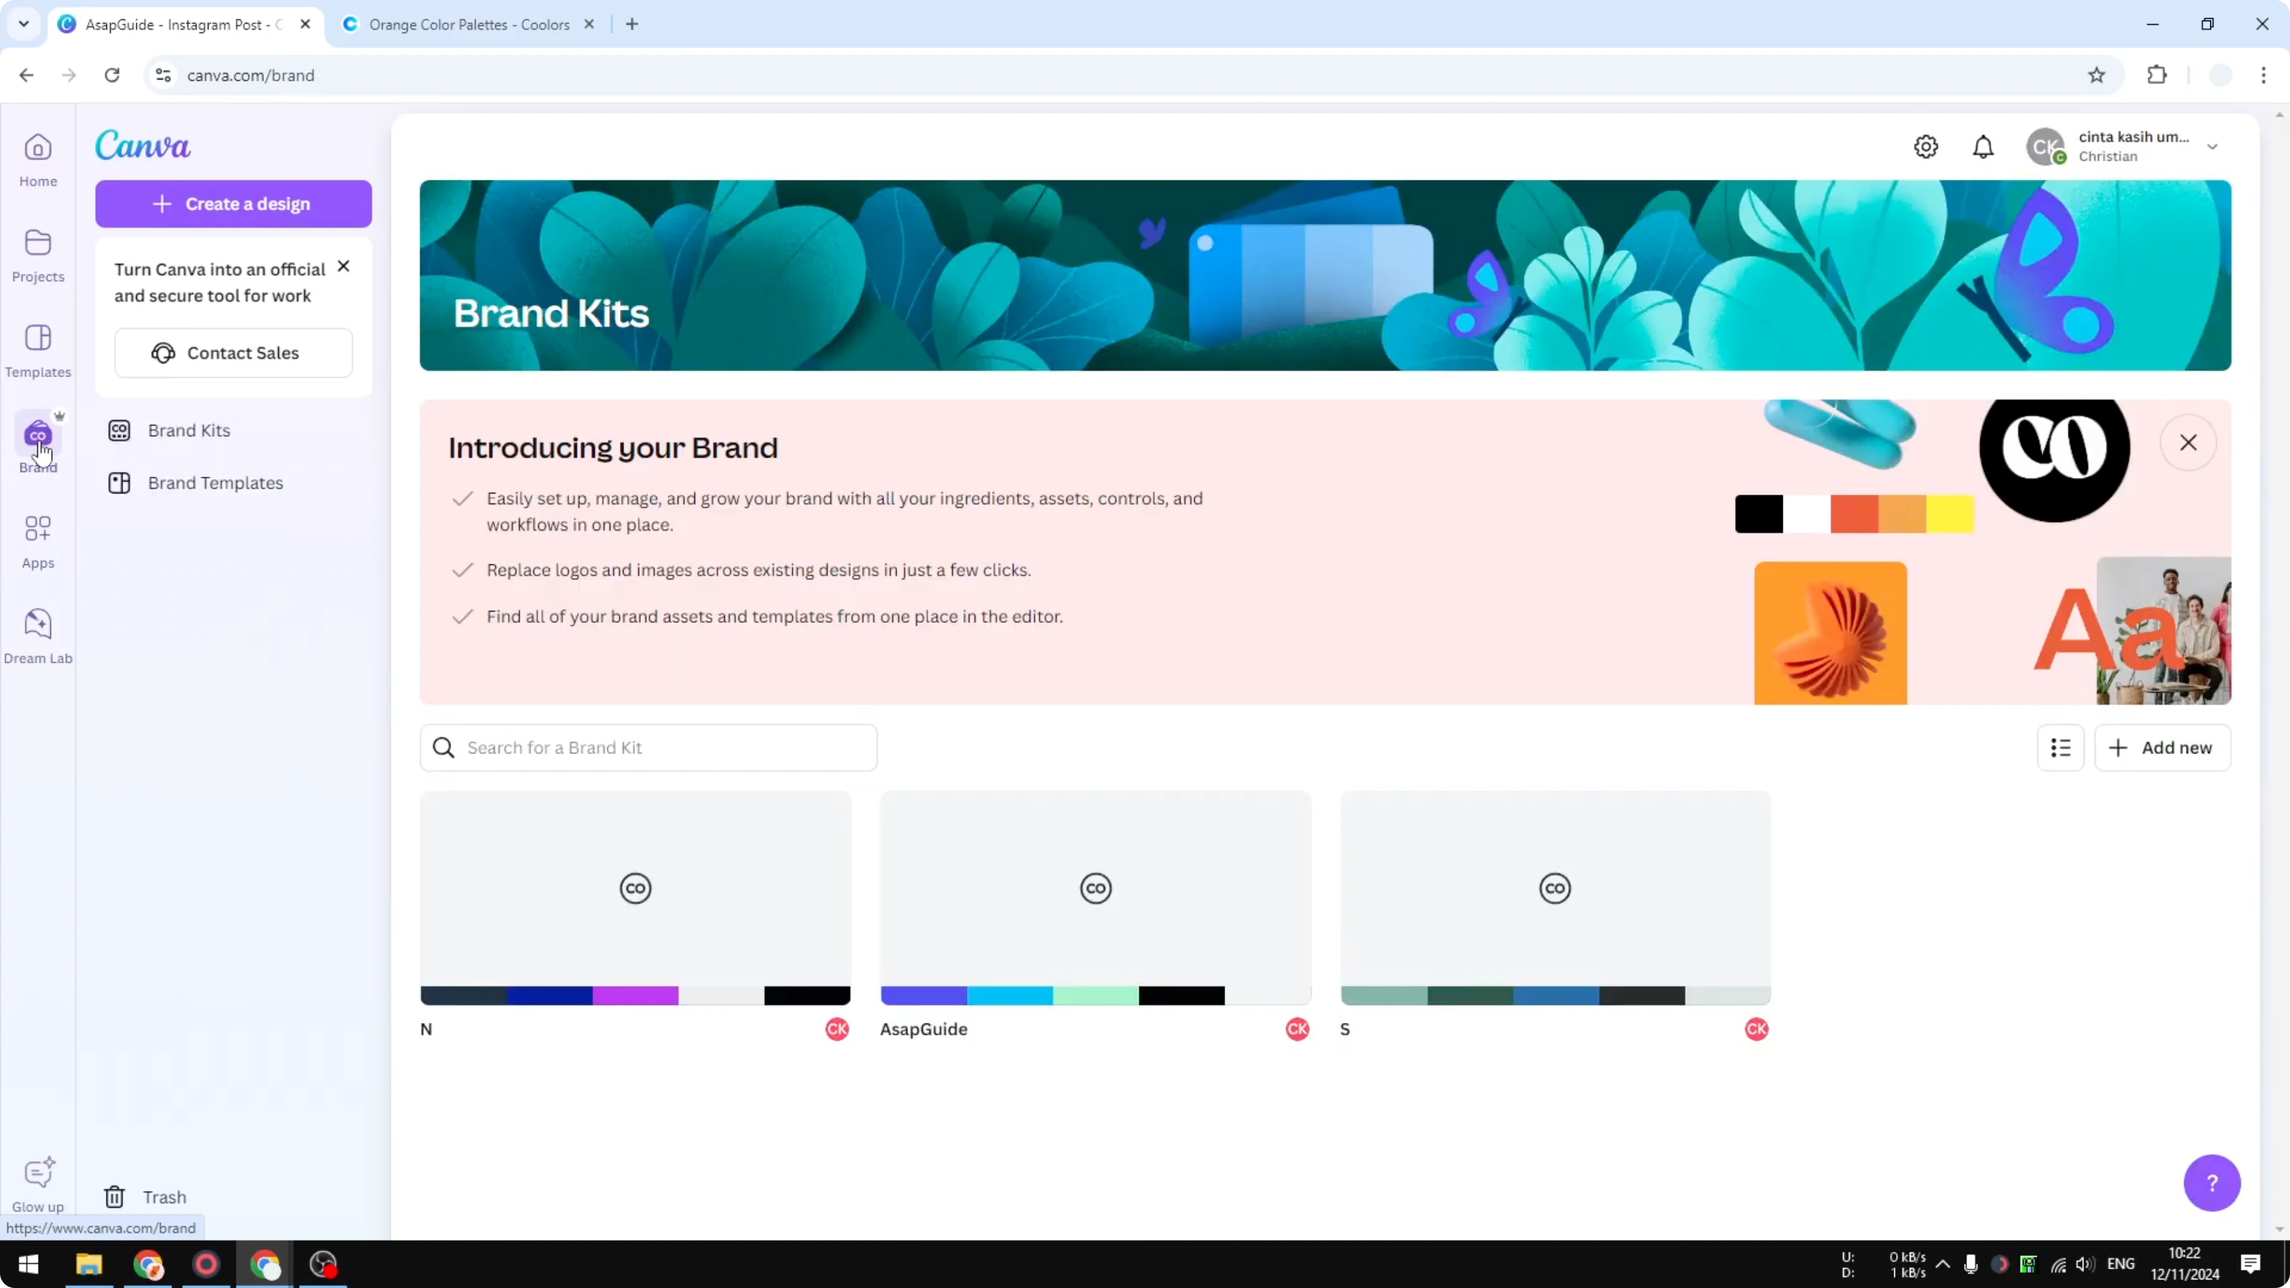
Task: Open Brand Templates page
Action: 215,483
